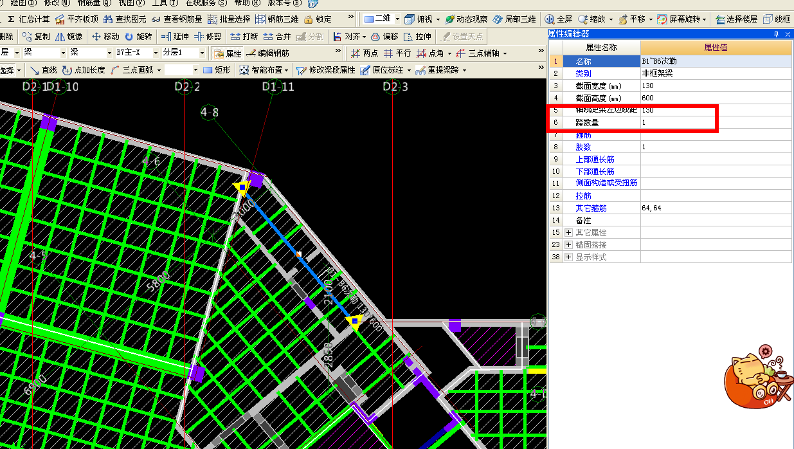Screen dimensions: 794x449
Task: Click 修改梁段属性 modify beam segment button
Action: click(x=325, y=69)
